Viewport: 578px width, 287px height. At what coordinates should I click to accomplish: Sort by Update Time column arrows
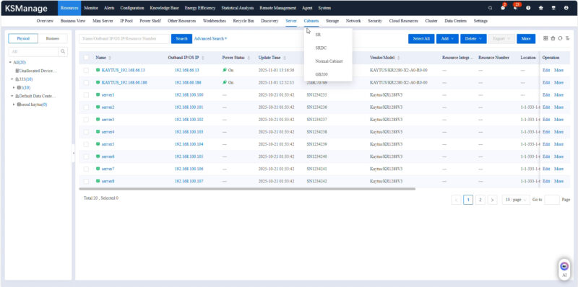pos(285,58)
